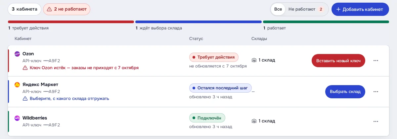The image size is (397, 139).
Task: Click the '1 ждёт выбора склада' legend text
Action: pyautogui.click(x=159, y=28)
